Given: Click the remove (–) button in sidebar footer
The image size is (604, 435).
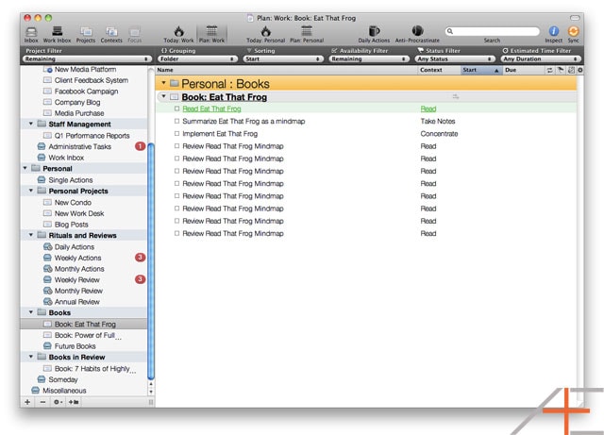Looking at the screenshot, I should pos(42,402).
